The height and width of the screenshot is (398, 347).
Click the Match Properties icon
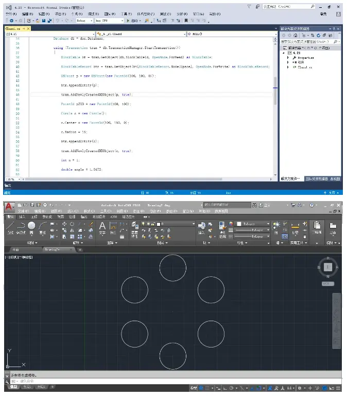[222, 226]
